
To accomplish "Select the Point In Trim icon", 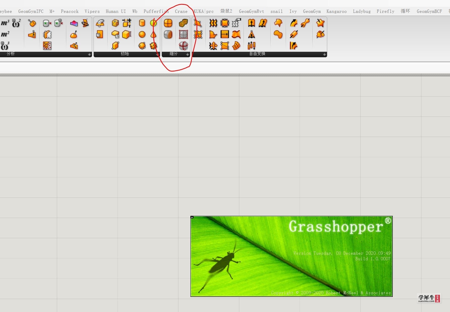I will click(47, 46).
